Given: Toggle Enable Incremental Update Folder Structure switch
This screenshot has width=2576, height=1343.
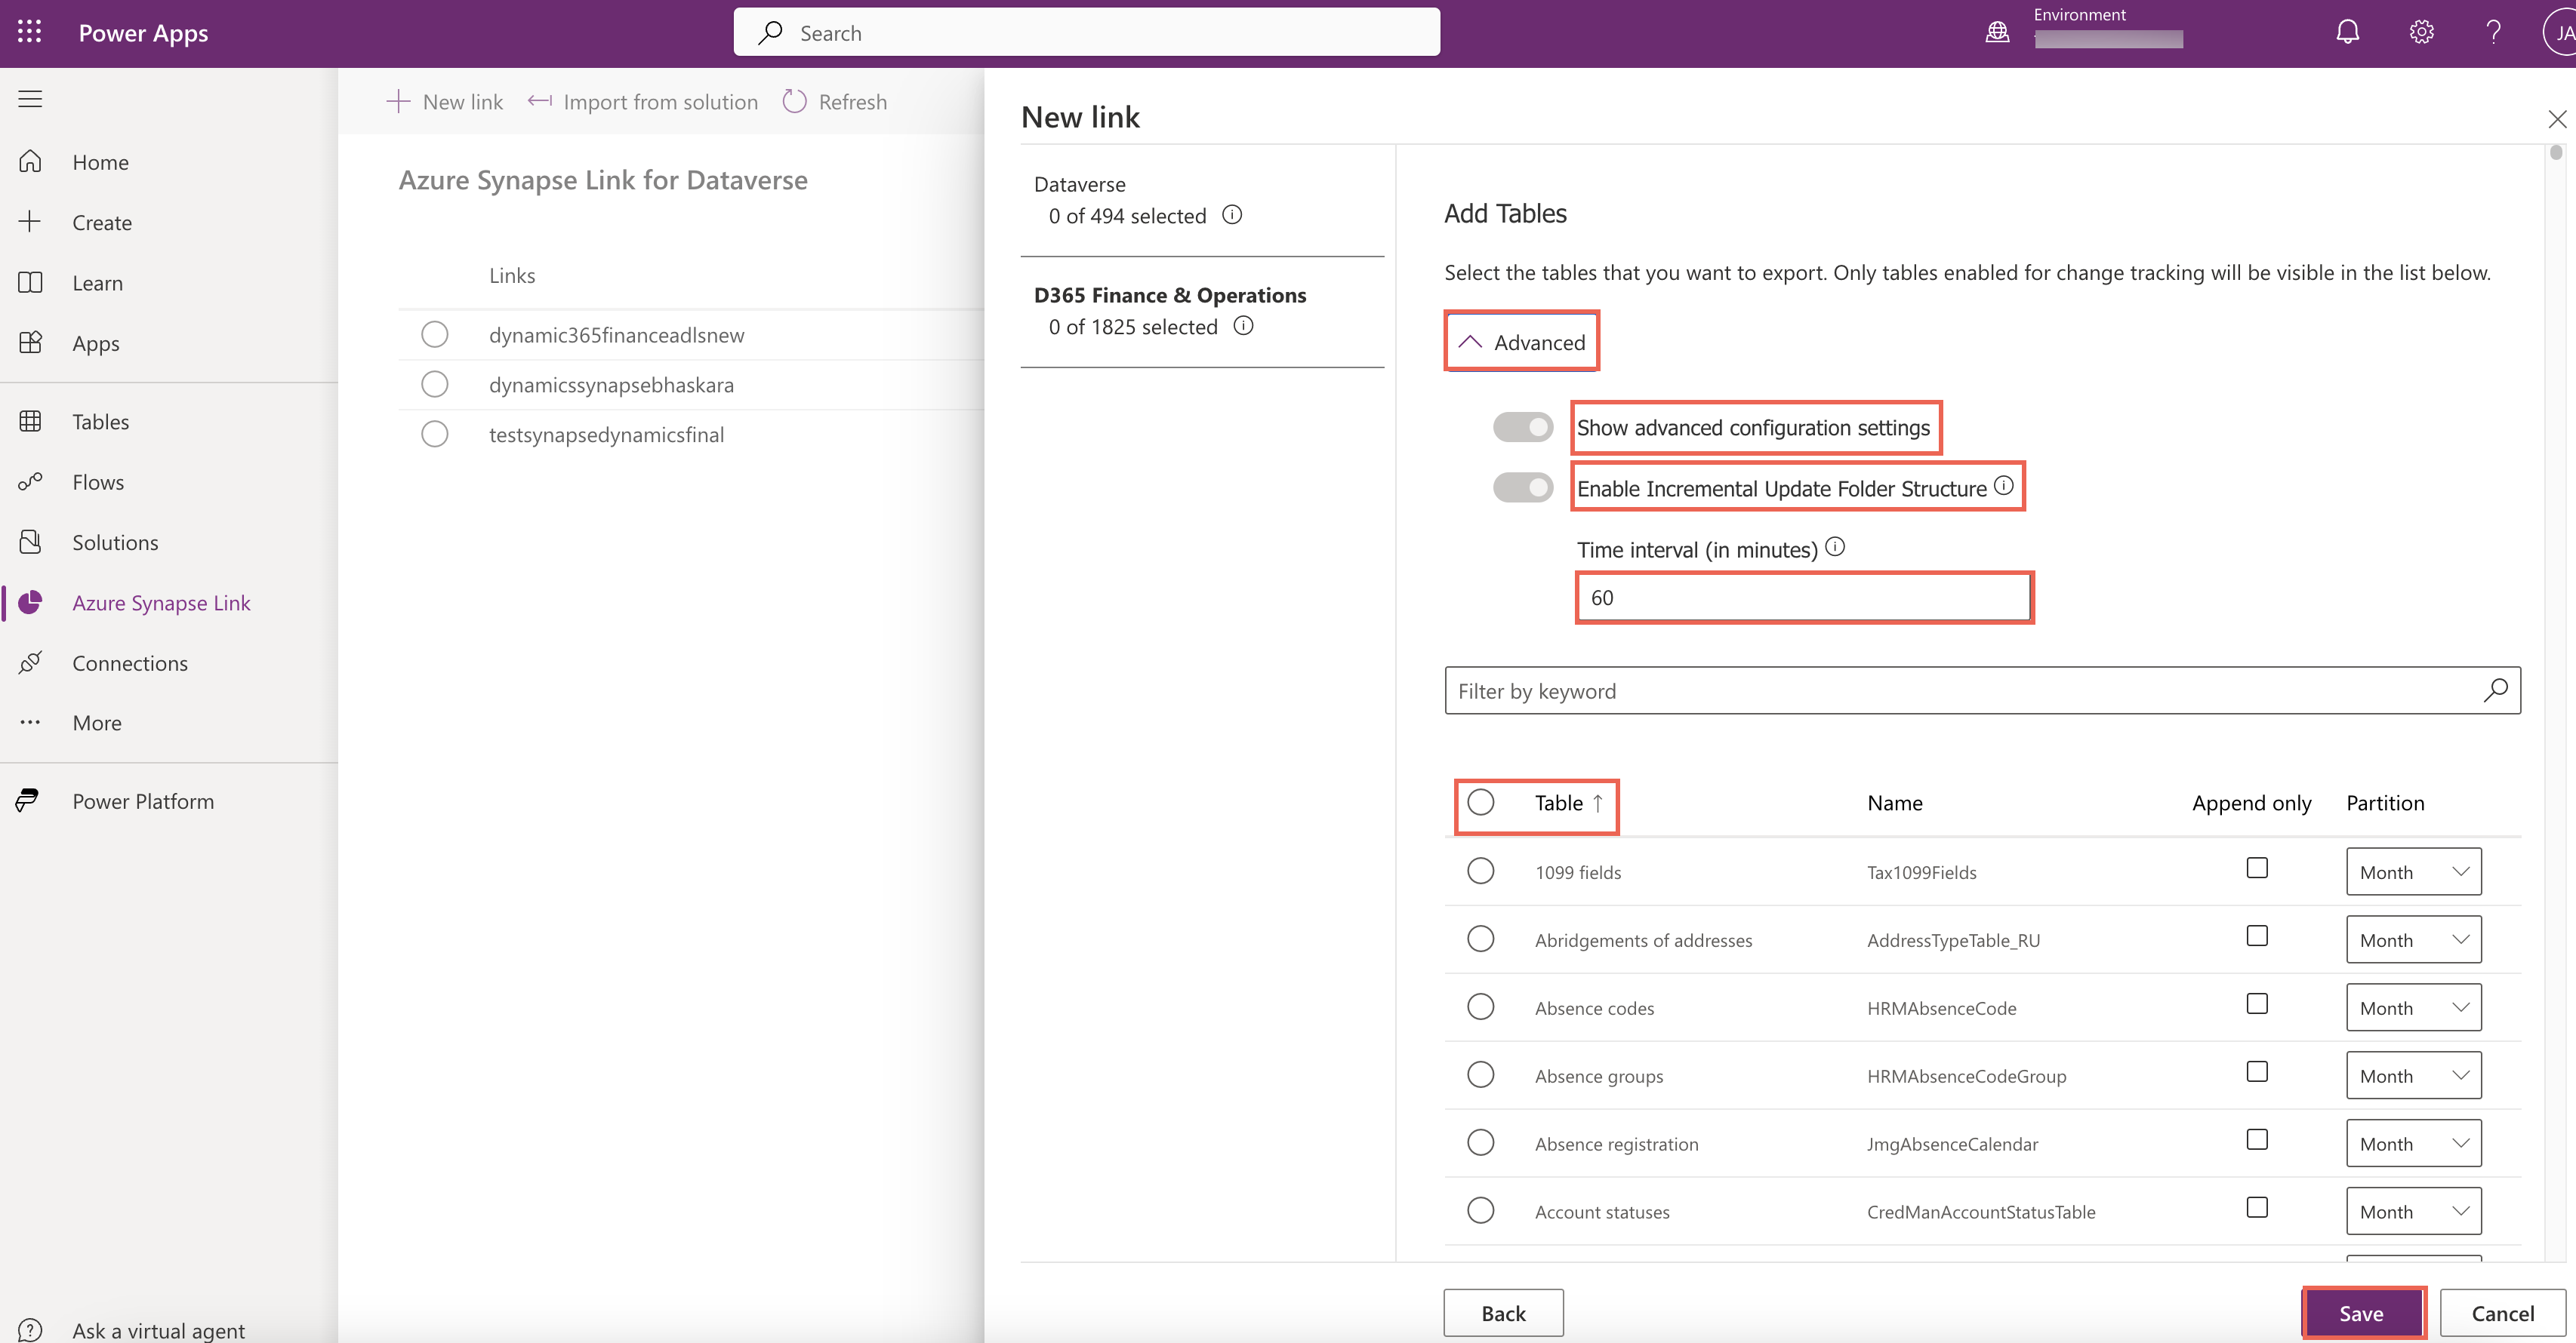Looking at the screenshot, I should [x=1523, y=487].
